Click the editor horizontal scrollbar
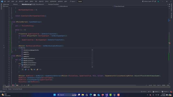173x97 pixels. [x=85, y=85]
